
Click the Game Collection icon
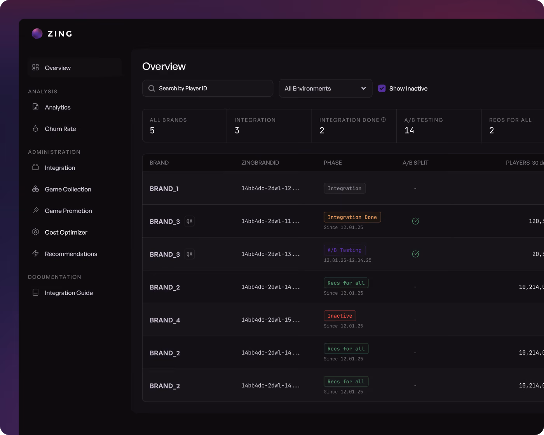[x=35, y=189]
